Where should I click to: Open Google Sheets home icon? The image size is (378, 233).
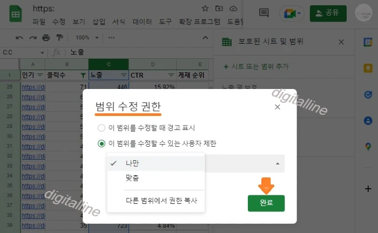(x=16, y=14)
